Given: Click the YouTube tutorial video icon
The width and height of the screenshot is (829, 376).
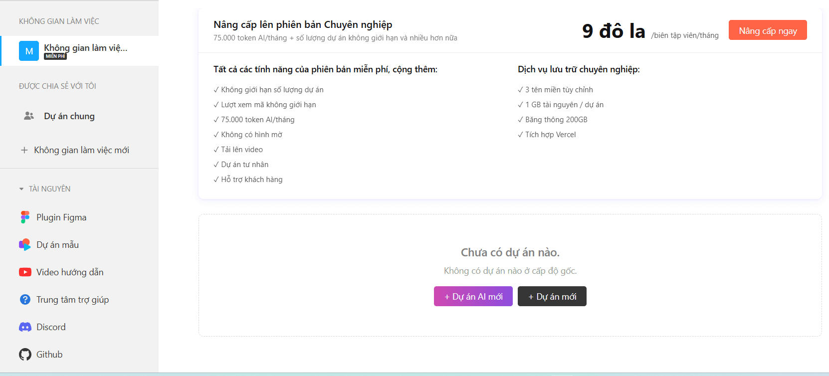Looking at the screenshot, I should click(x=25, y=272).
